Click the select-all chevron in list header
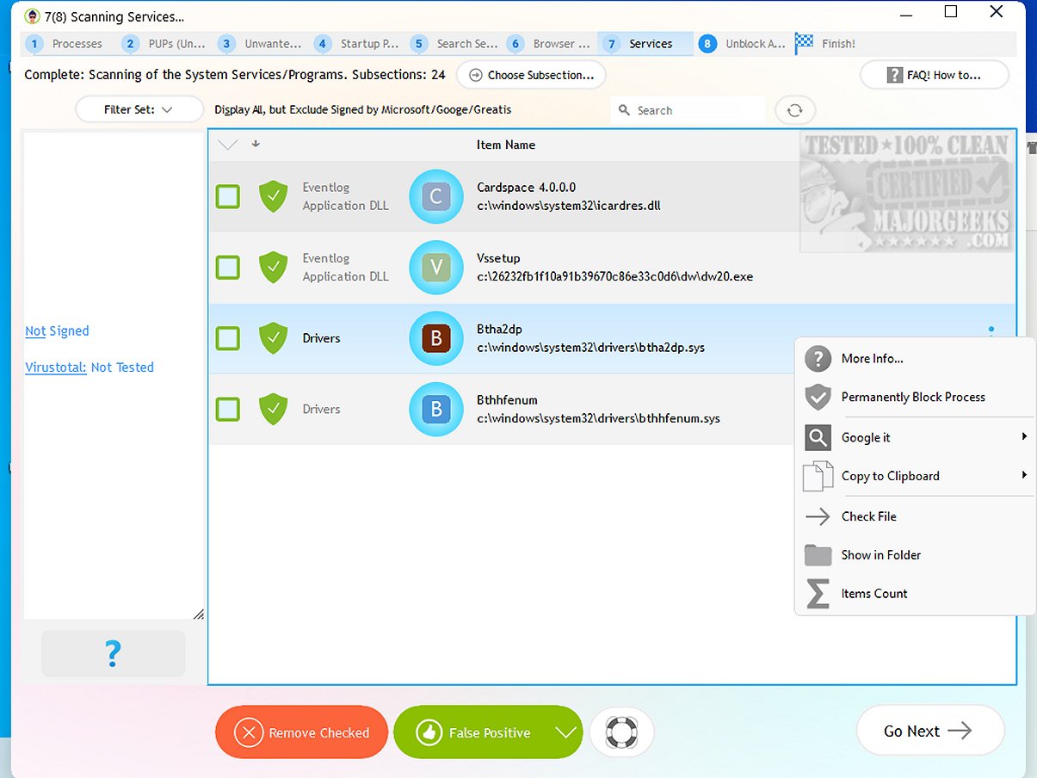1037x778 pixels. [227, 145]
